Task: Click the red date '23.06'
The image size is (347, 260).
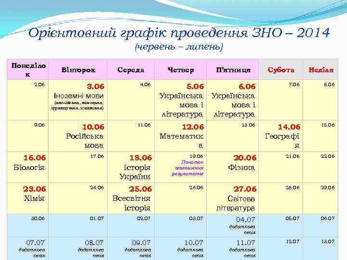Action: 34,189
